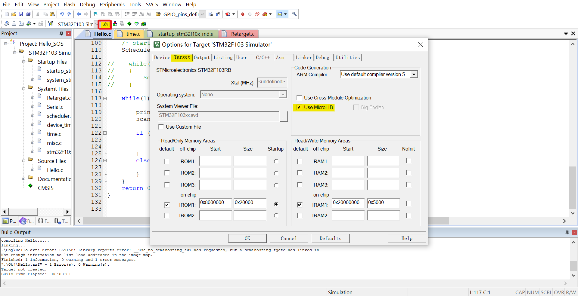
Task: Open the Linker tab in Options dialog
Action: click(304, 57)
